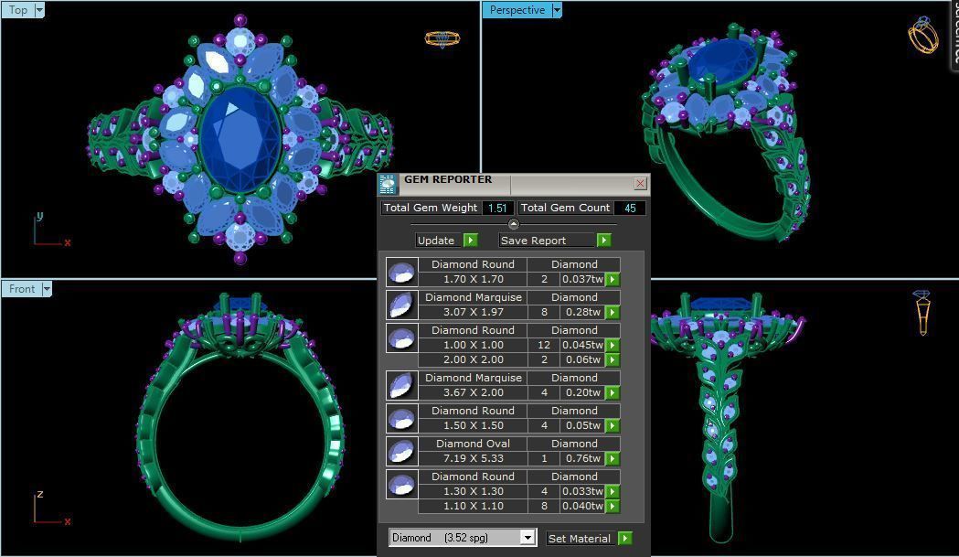Image resolution: width=959 pixels, height=557 pixels.
Task: Click green arrow beside 0.037tw
Action: pos(613,280)
